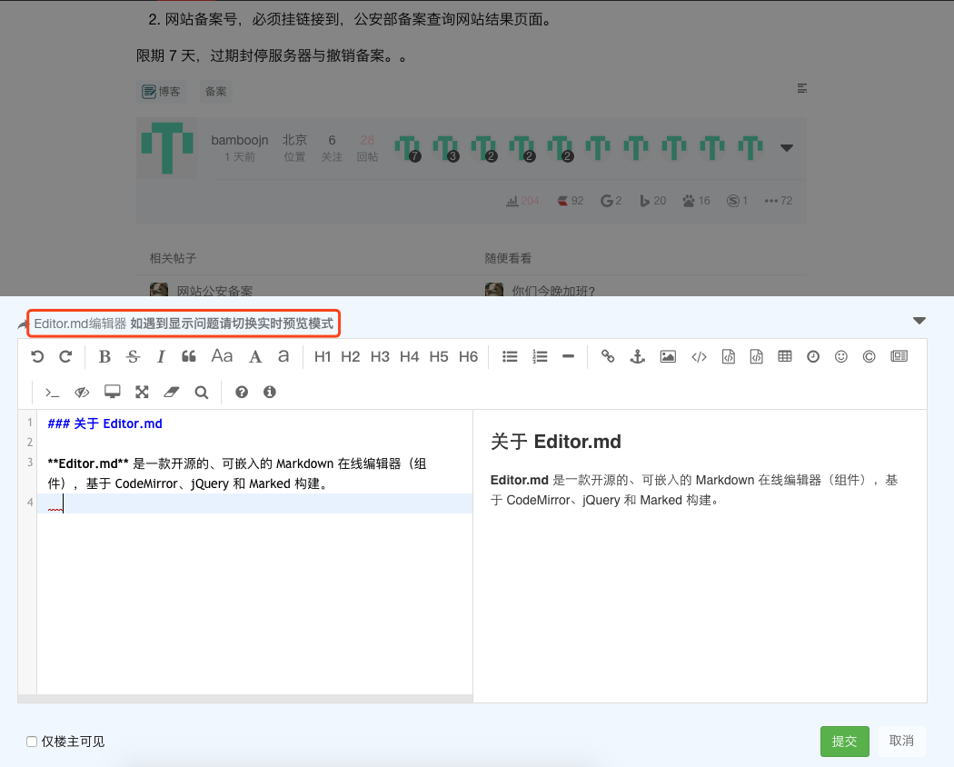Convert selection to lowercase a

tap(283, 357)
